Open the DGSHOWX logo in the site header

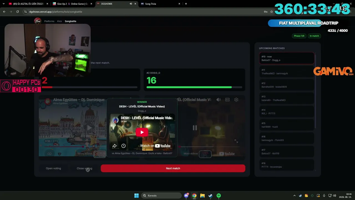coord(37,21)
